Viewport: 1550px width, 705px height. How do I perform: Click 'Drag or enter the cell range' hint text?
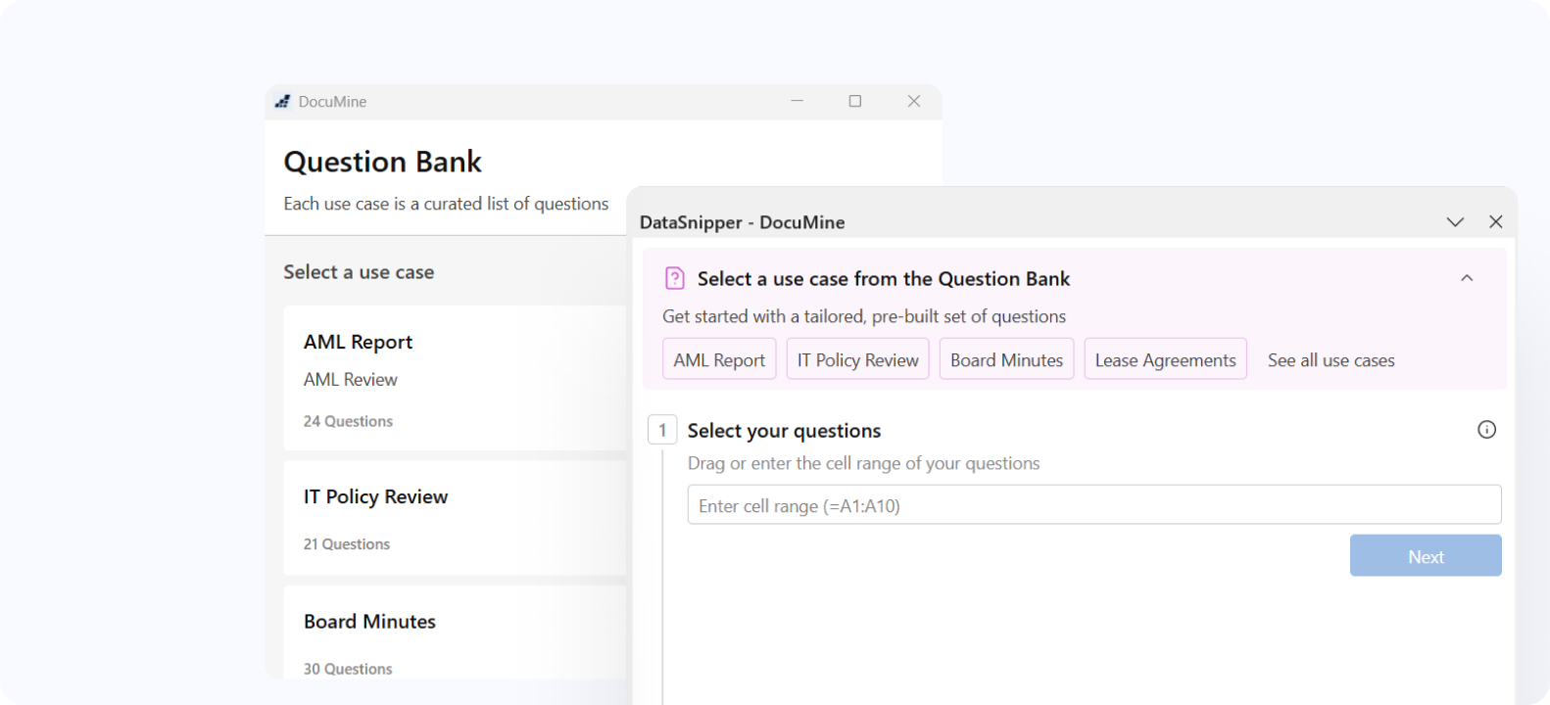[863, 463]
